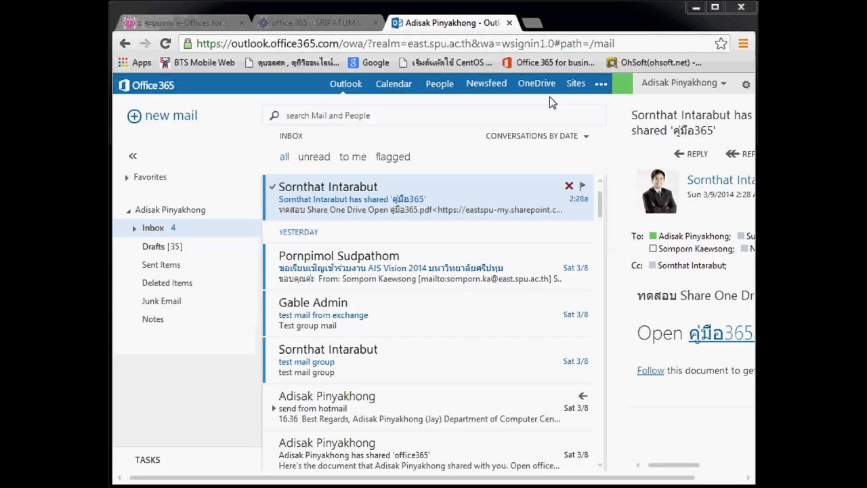Viewport: 867px width, 488px height.
Task: Click the search Mail and People field
Action: [433, 116]
